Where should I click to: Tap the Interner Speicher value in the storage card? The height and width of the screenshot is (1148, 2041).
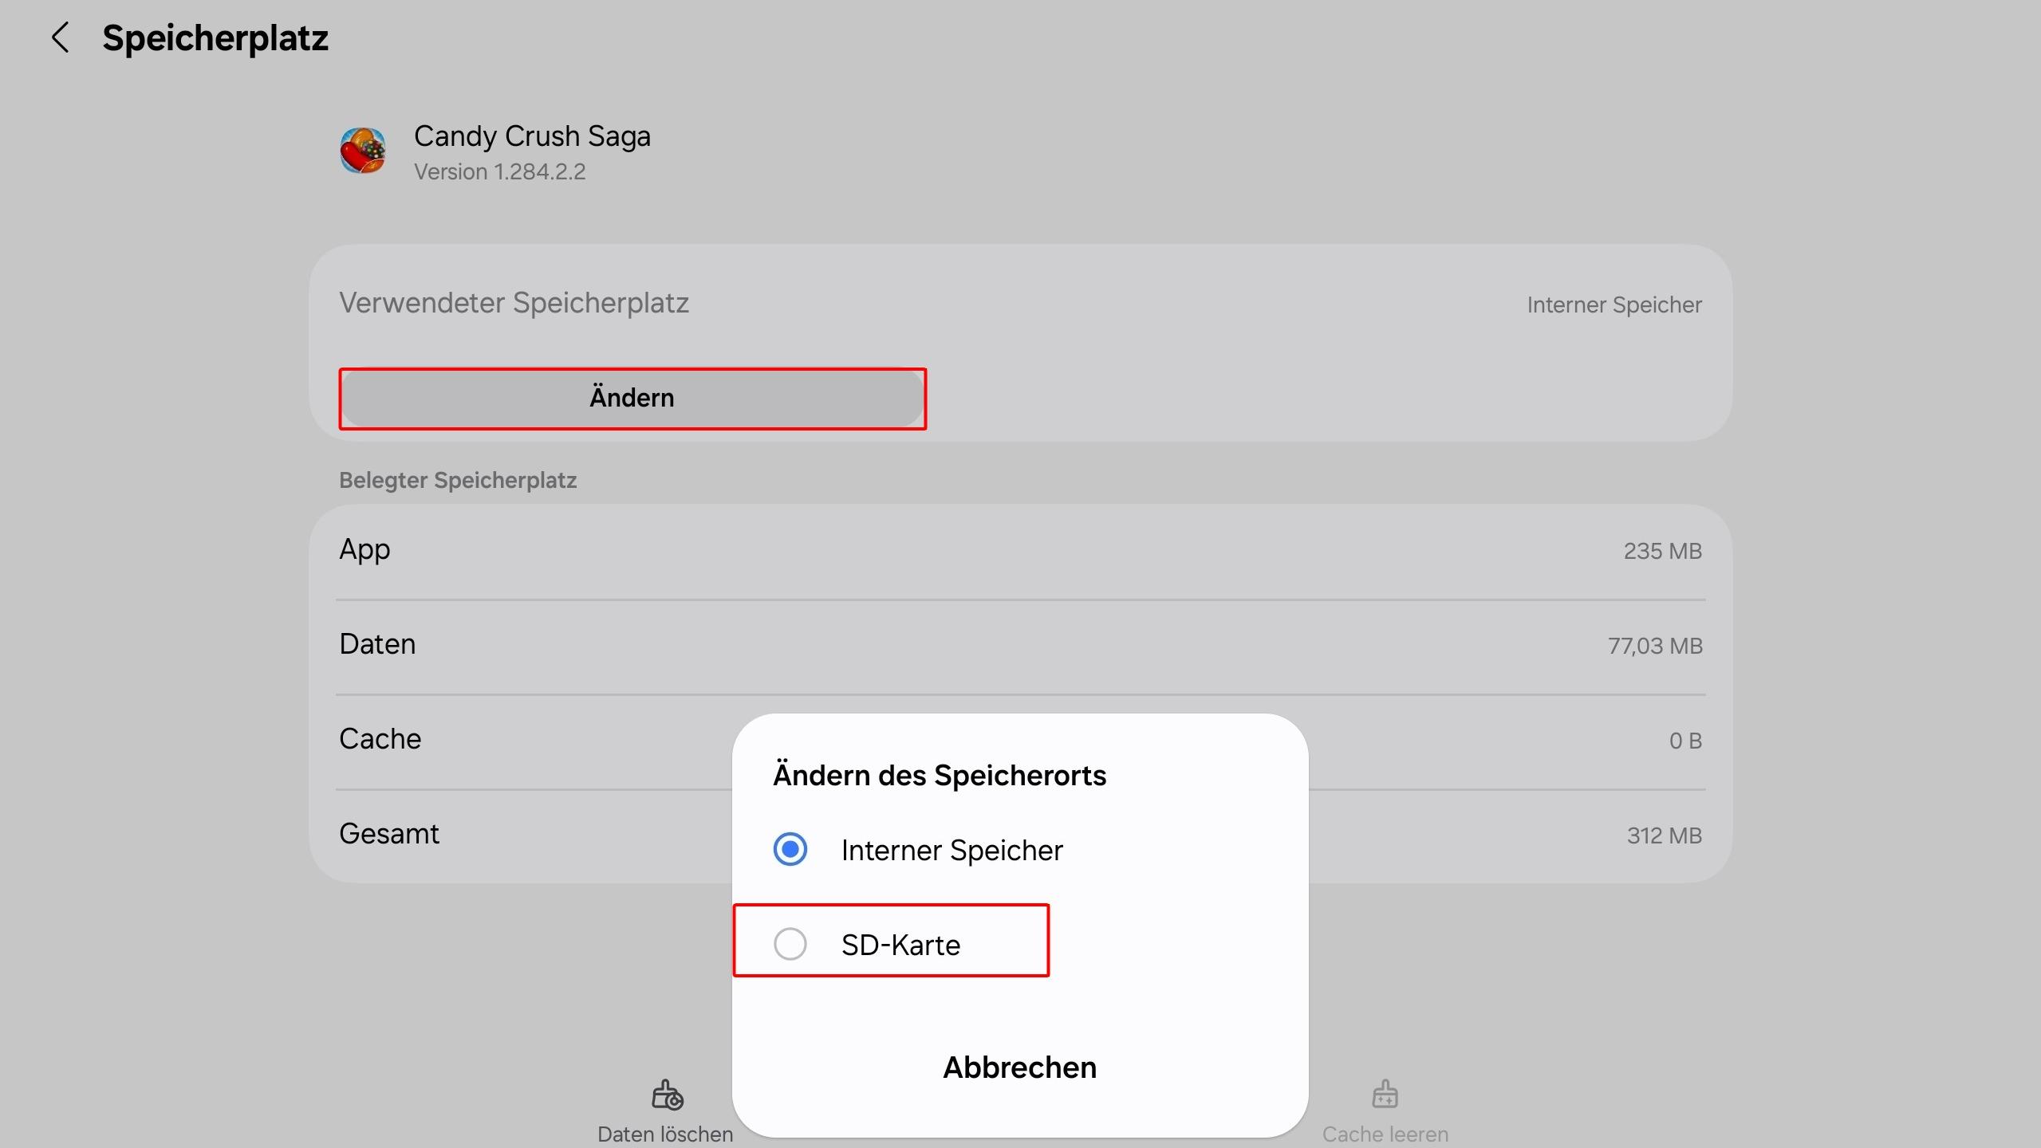click(x=1613, y=305)
